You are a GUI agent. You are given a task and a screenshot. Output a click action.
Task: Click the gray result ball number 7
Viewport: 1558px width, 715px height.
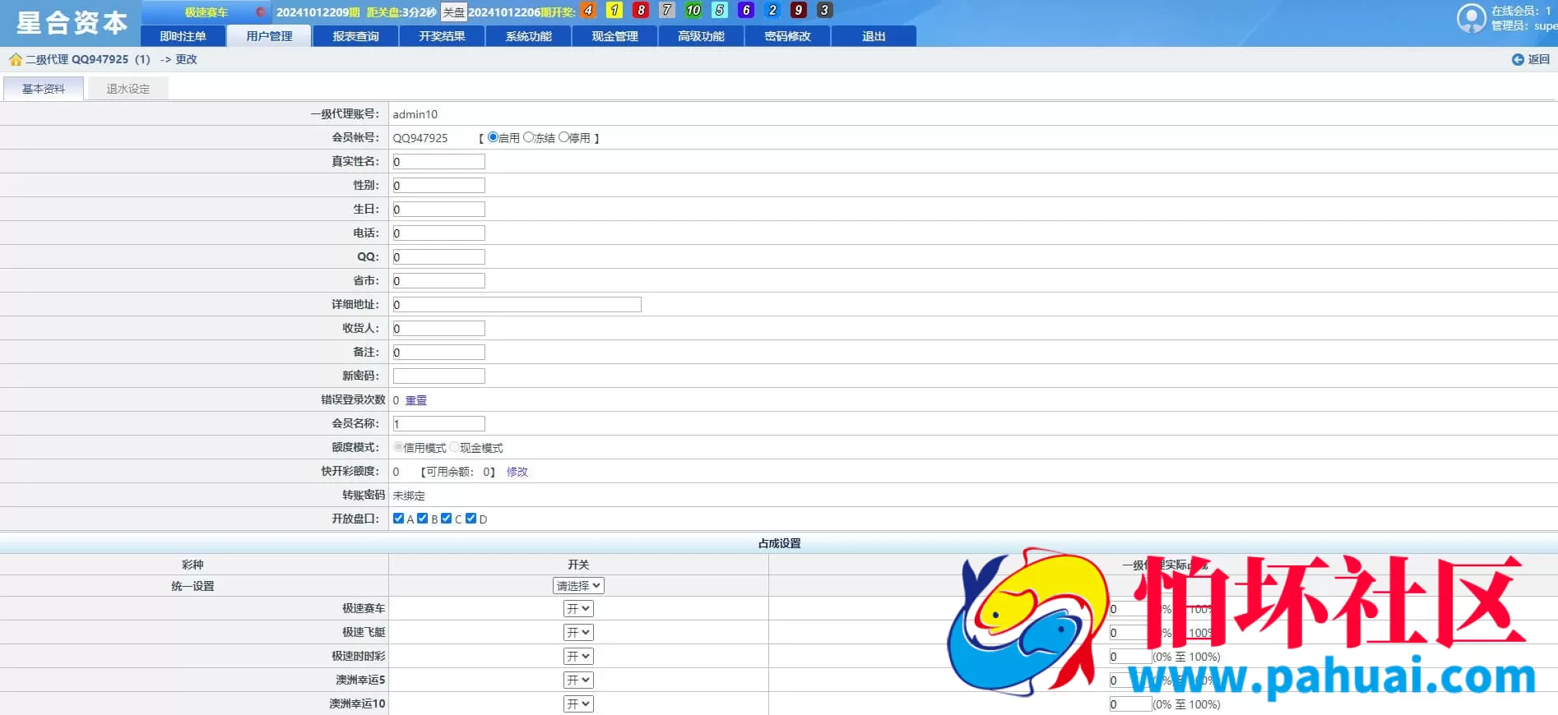click(667, 11)
